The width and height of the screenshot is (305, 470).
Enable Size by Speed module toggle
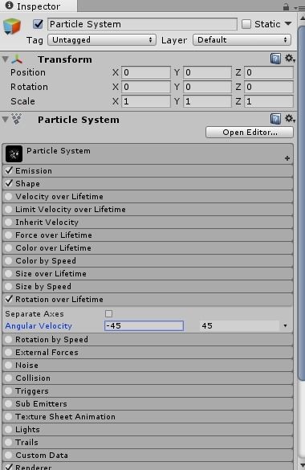coord(9,287)
